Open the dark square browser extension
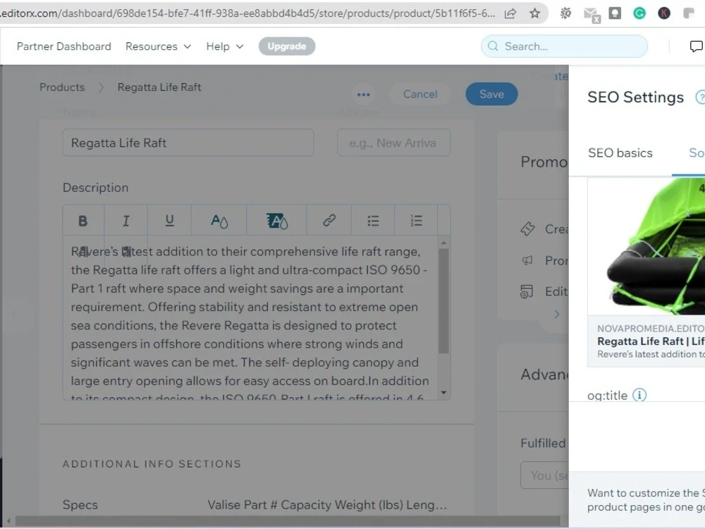Viewport: 705px width, 529px height. 615,13
